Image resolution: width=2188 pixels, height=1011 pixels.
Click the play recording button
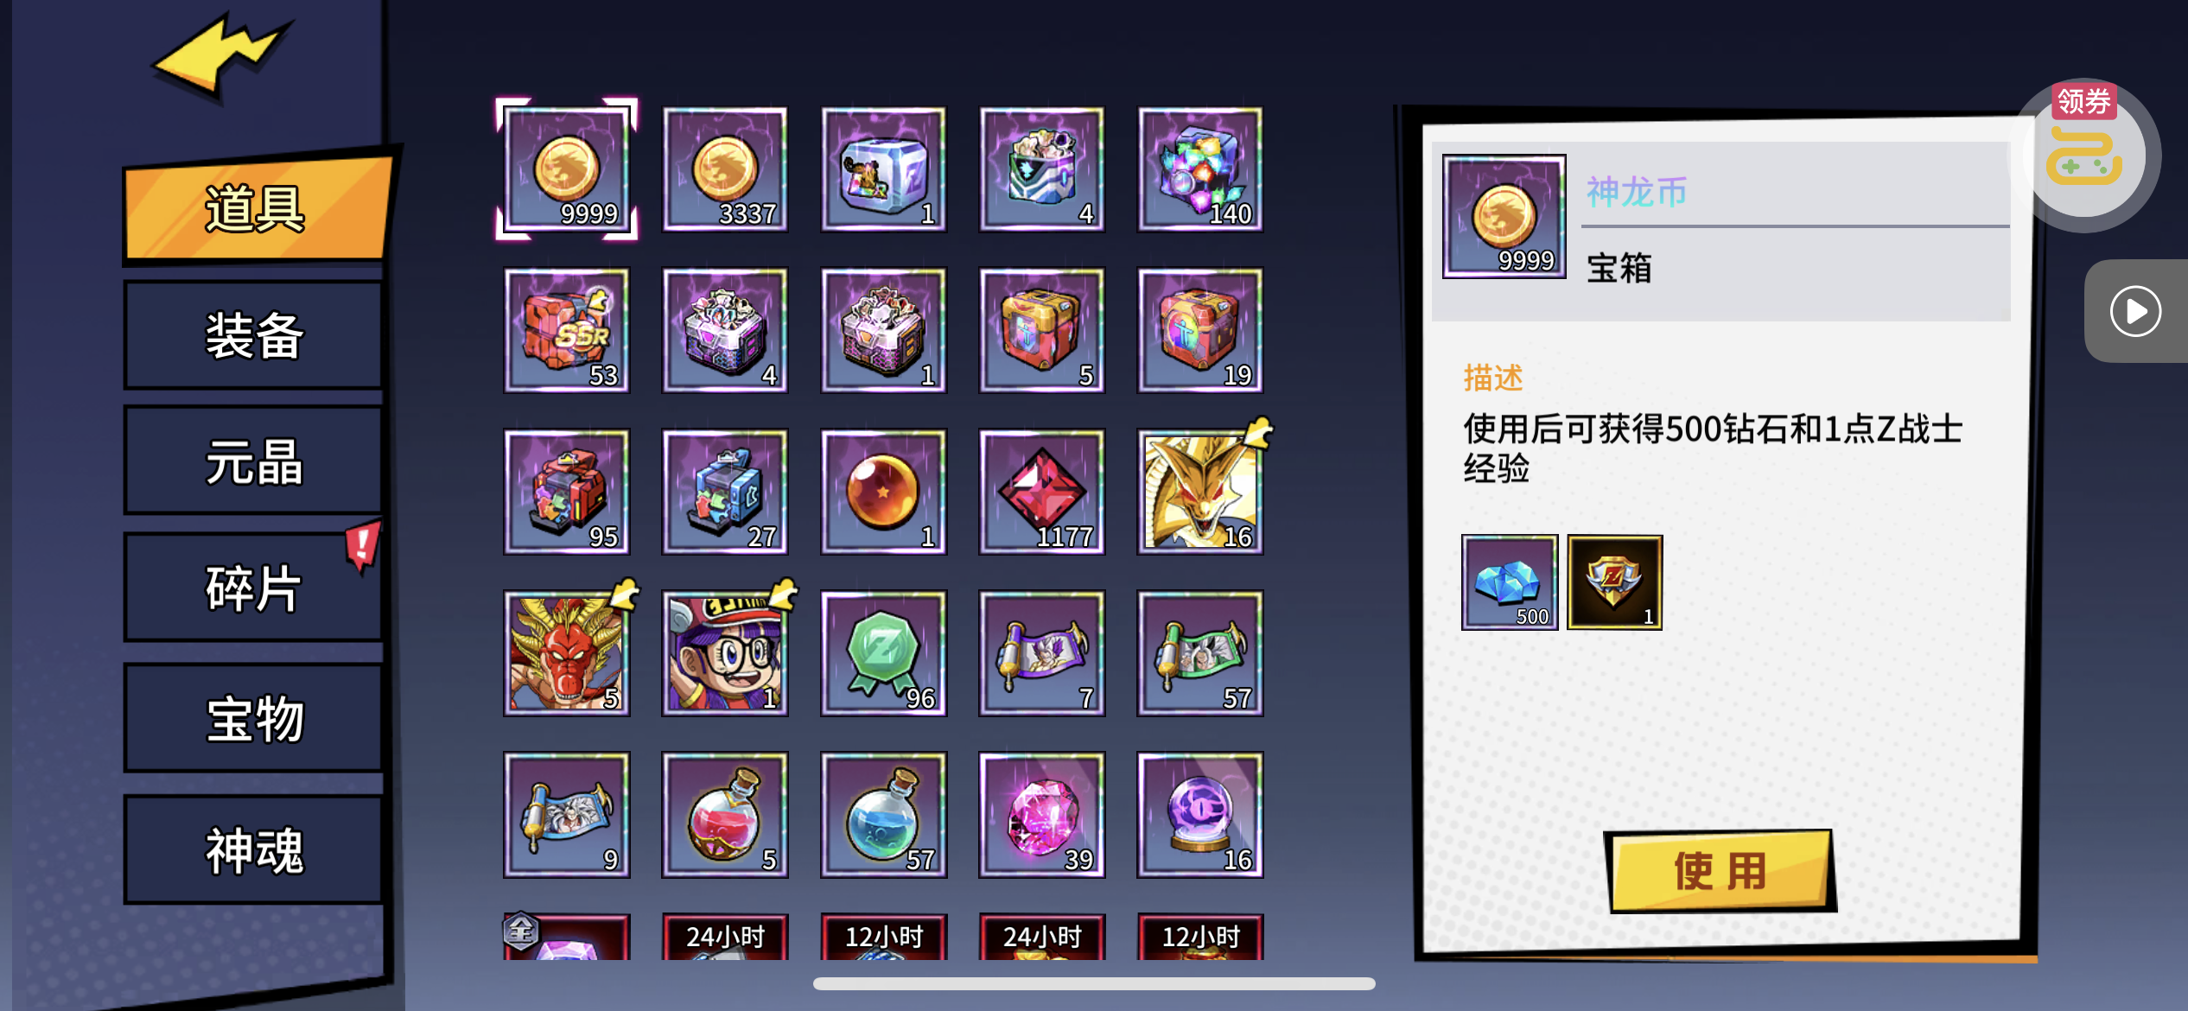pos(2135,311)
